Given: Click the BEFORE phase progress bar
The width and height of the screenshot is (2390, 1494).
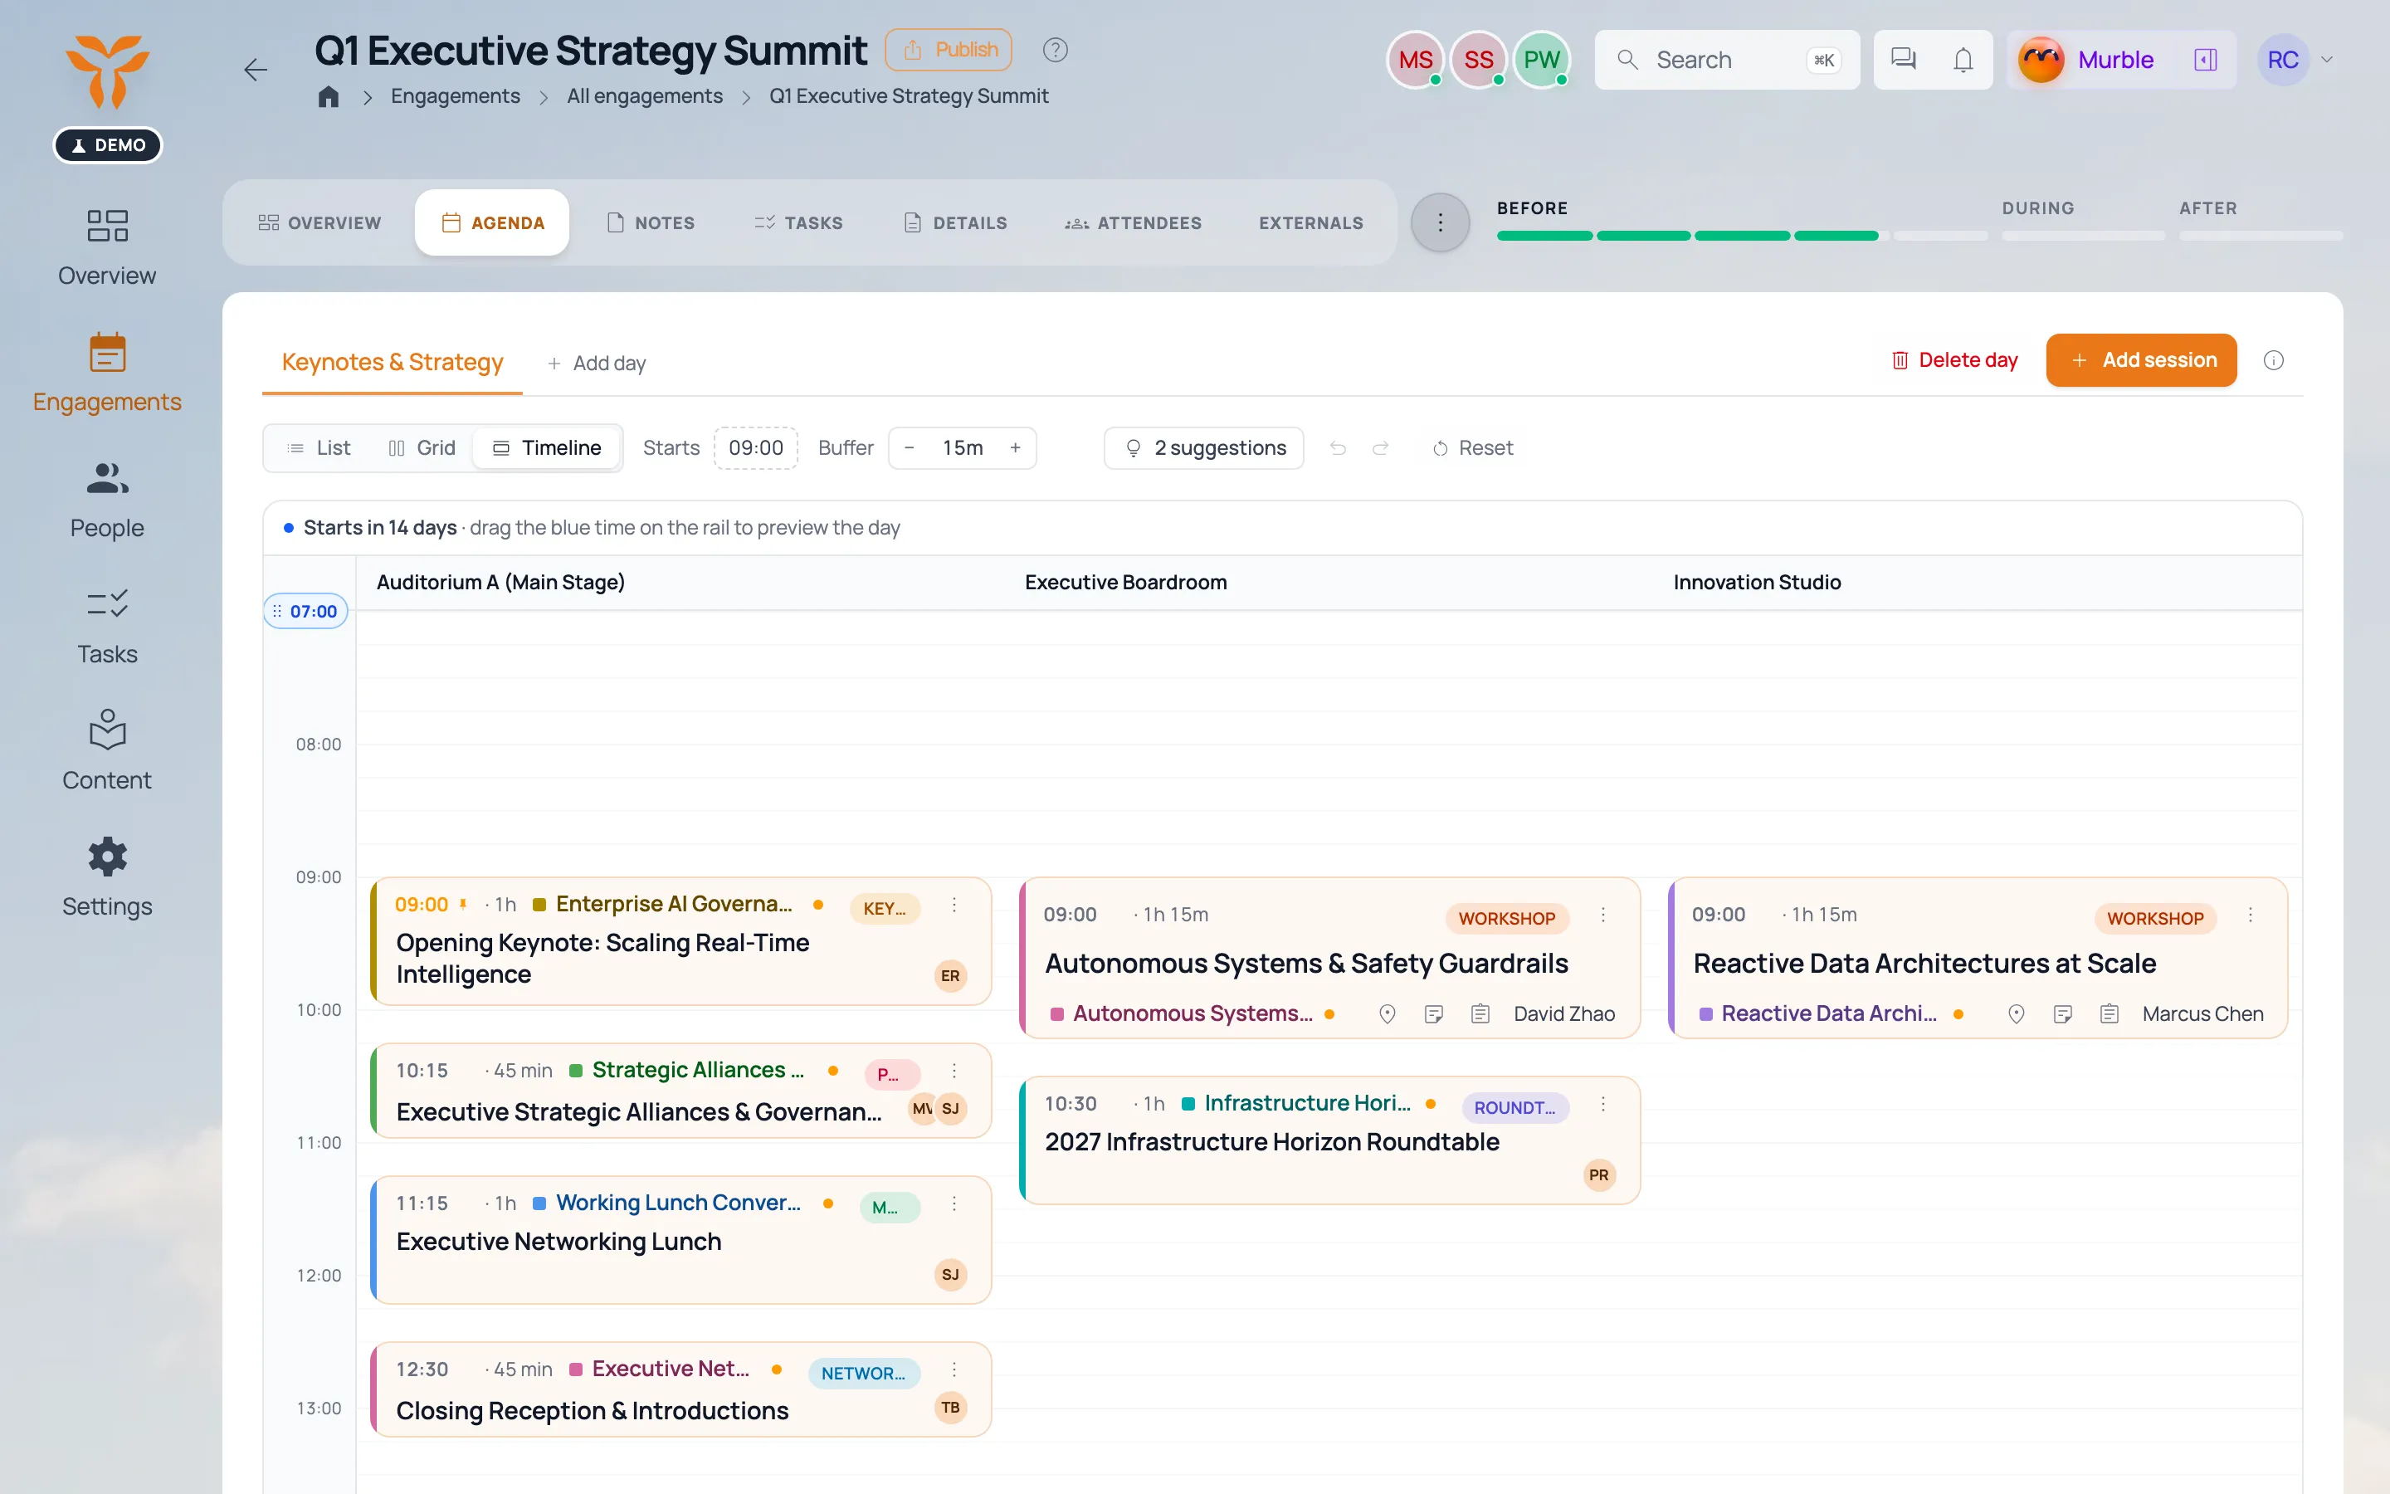Looking at the screenshot, I should point(1742,235).
